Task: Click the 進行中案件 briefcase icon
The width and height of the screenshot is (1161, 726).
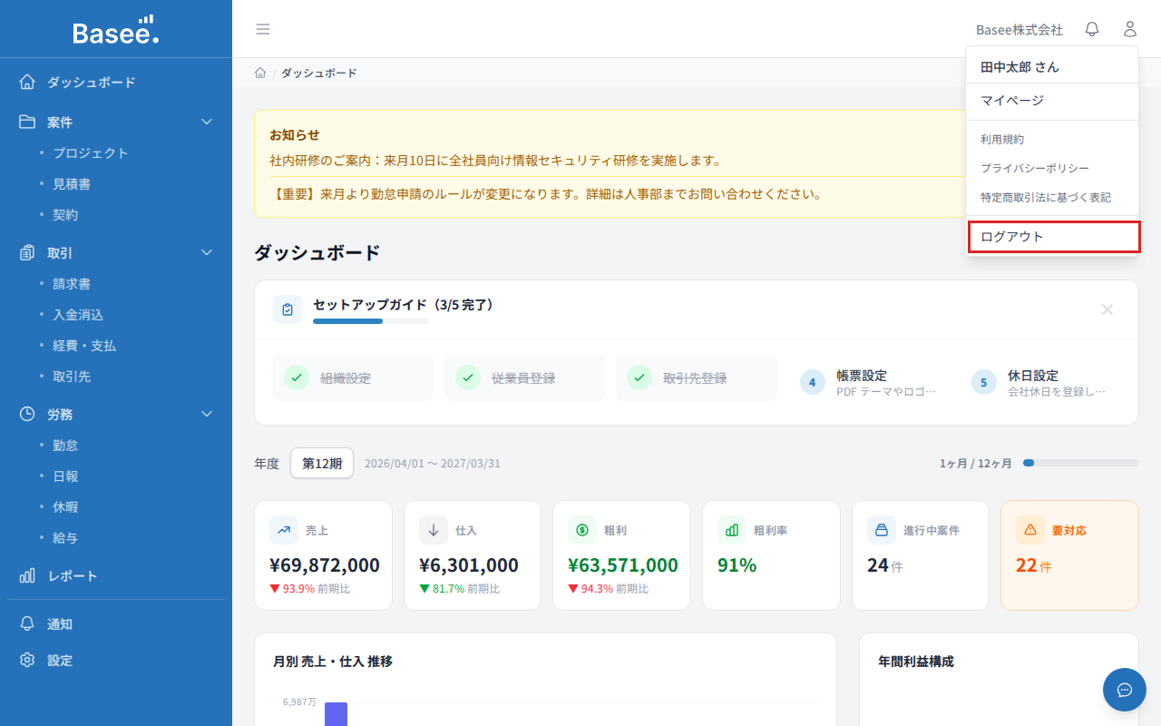Action: click(882, 530)
